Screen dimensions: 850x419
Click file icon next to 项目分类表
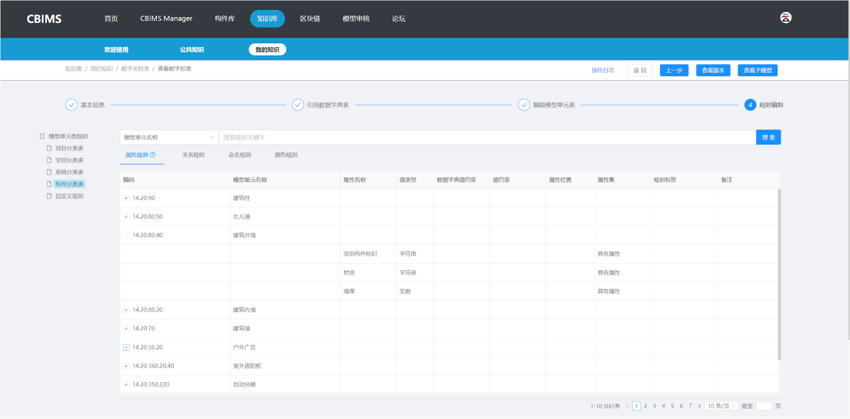coord(49,148)
